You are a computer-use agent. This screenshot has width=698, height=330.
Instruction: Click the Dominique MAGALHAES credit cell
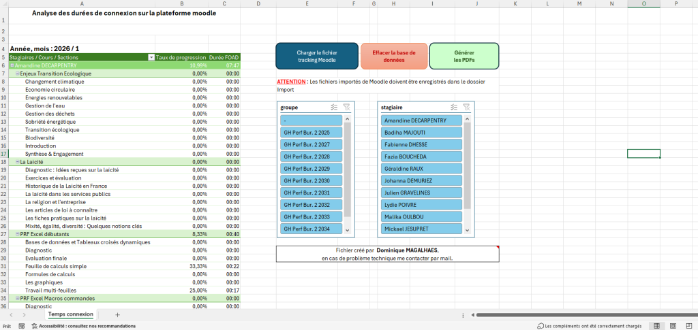387,254
